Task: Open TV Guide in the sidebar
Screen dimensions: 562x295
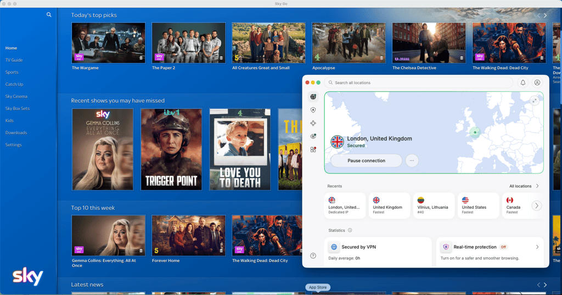Action: [14, 60]
